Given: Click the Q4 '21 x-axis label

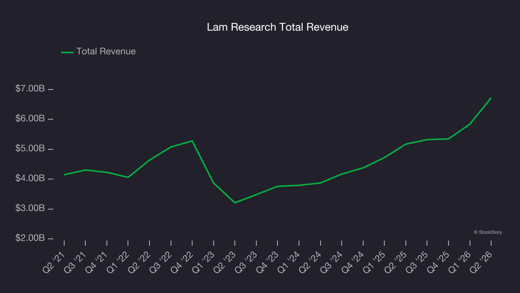Looking at the screenshot, I should (x=97, y=262).
